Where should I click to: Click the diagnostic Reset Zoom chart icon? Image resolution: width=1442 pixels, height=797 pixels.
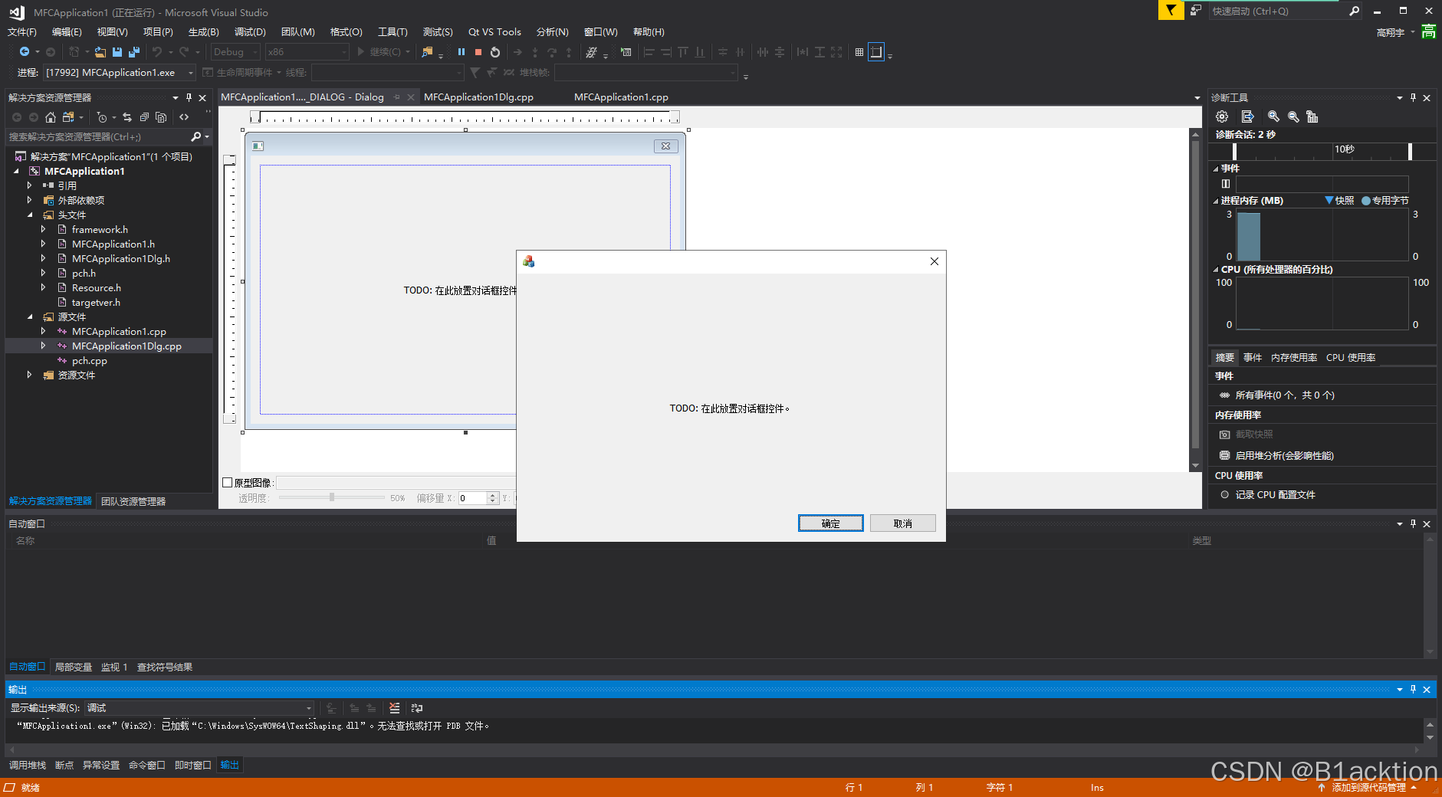click(1312, 116)
